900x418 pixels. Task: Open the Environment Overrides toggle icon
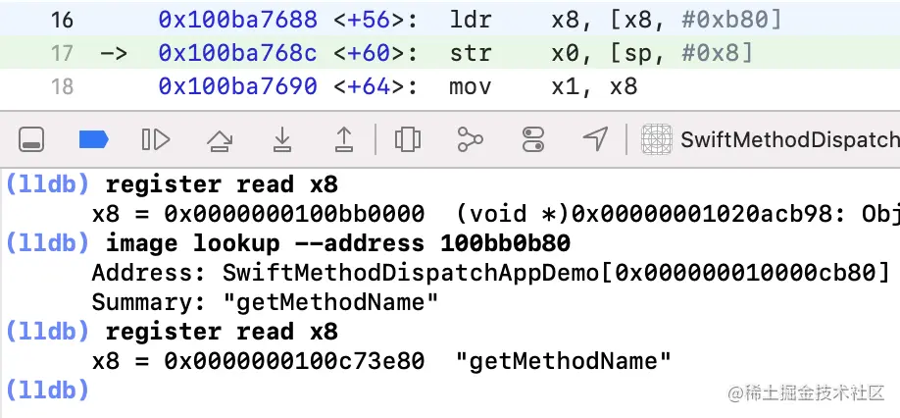(x=532, y=139)
